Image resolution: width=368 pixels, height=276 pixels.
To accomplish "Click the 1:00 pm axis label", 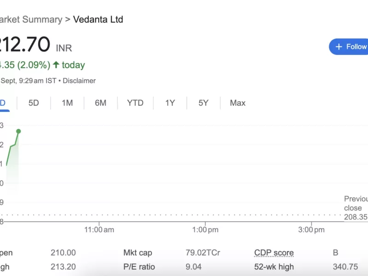I will [205, 230].
